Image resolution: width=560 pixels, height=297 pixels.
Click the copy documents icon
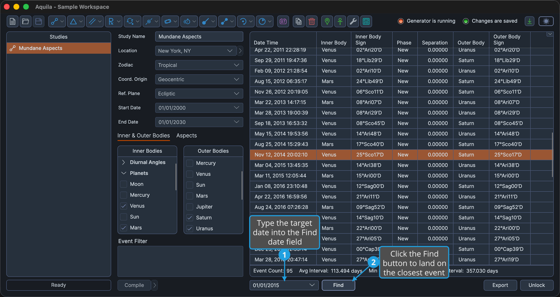[x=299, y=21]
